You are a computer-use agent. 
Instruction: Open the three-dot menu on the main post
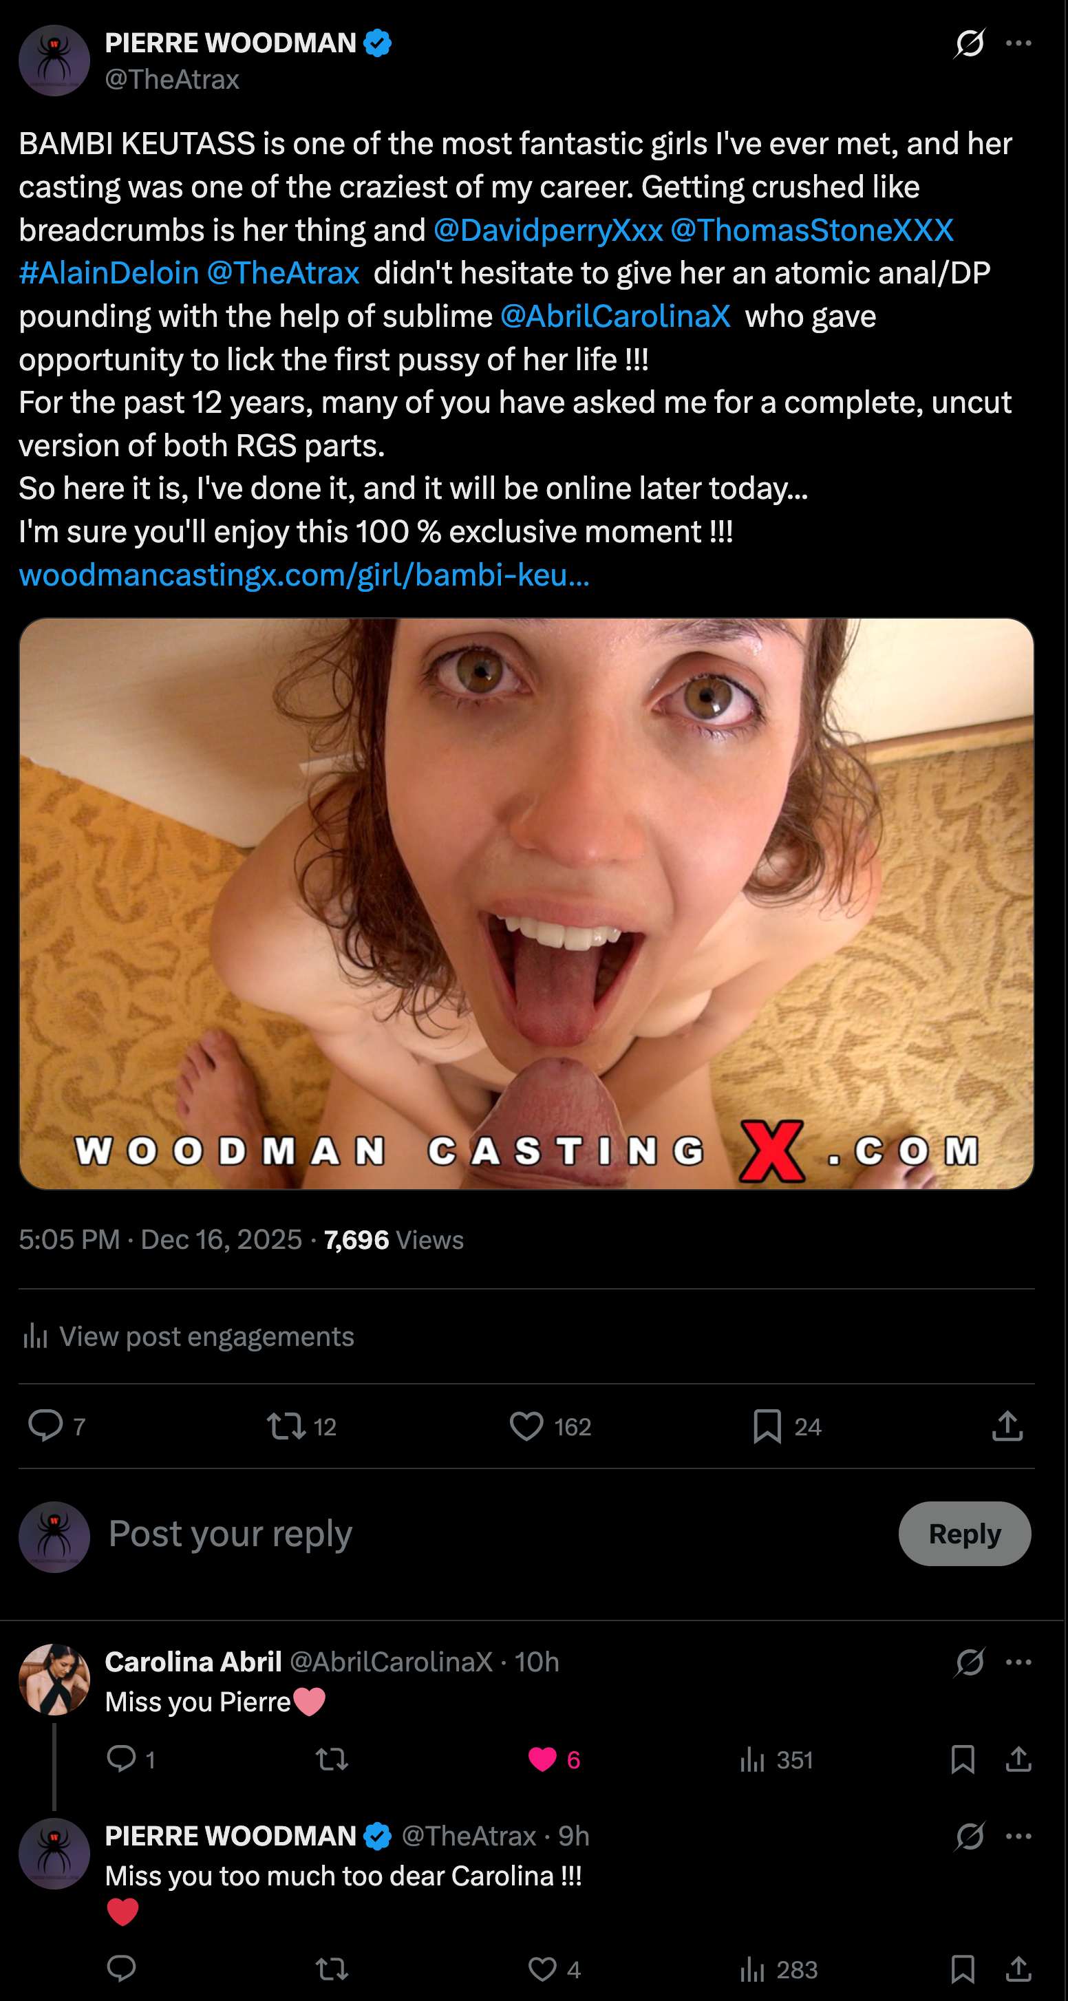point(1018,43)
